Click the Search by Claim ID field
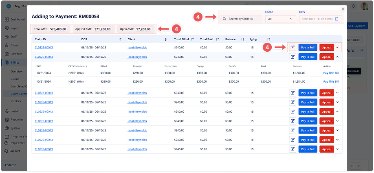 [241, 19]
